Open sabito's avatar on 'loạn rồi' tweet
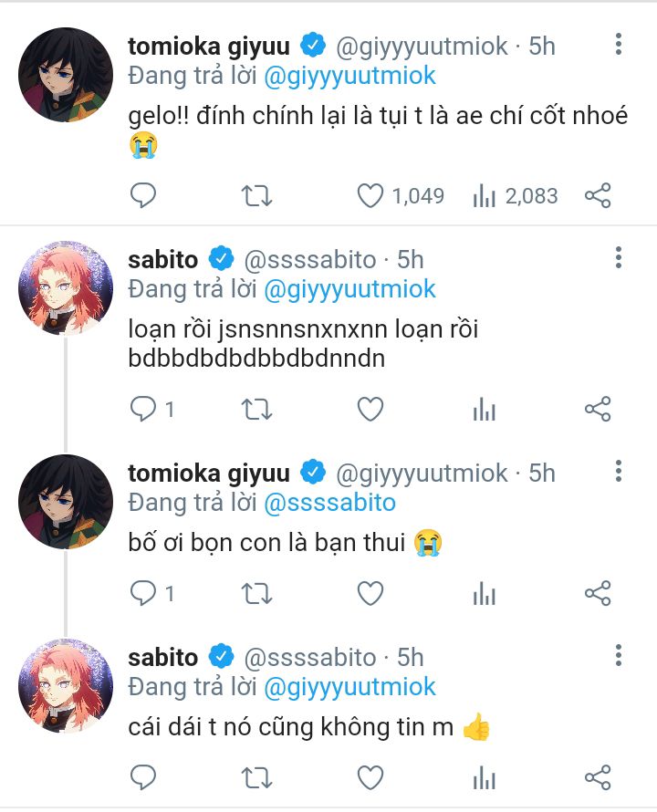The height and width of the screenshot is (812, 657). 66,288
